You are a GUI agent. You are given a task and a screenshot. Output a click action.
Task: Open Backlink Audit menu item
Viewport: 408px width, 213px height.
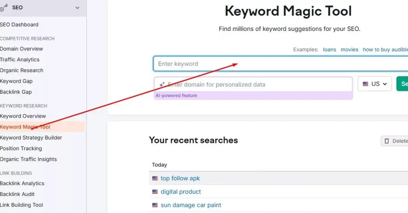click(17, 194)
